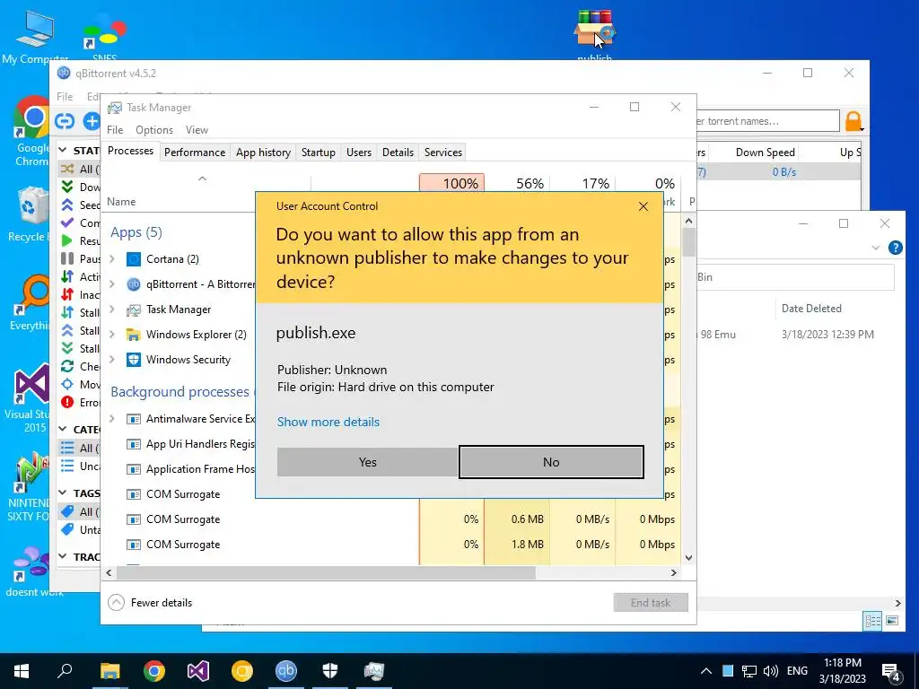919x689 pixels.
Task: Click the qBittorrent lock icon
Action: click(853, 121)
